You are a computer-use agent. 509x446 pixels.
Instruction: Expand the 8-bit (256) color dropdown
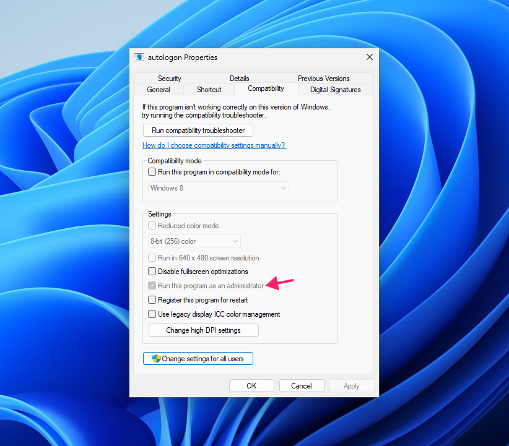point(194,241)
